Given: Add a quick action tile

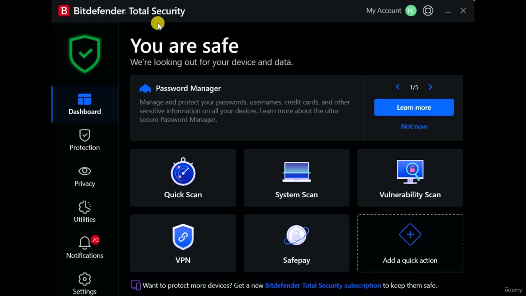Looking at the screenshot, I should 410,243.
